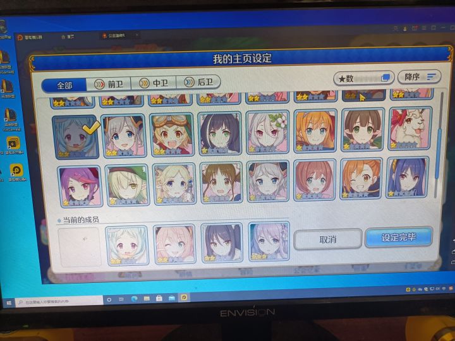Image resolution: width=455 pixels, height=341 pixels.
Task: Switch to the 前卫 filter tab
Action: [109, 84]
